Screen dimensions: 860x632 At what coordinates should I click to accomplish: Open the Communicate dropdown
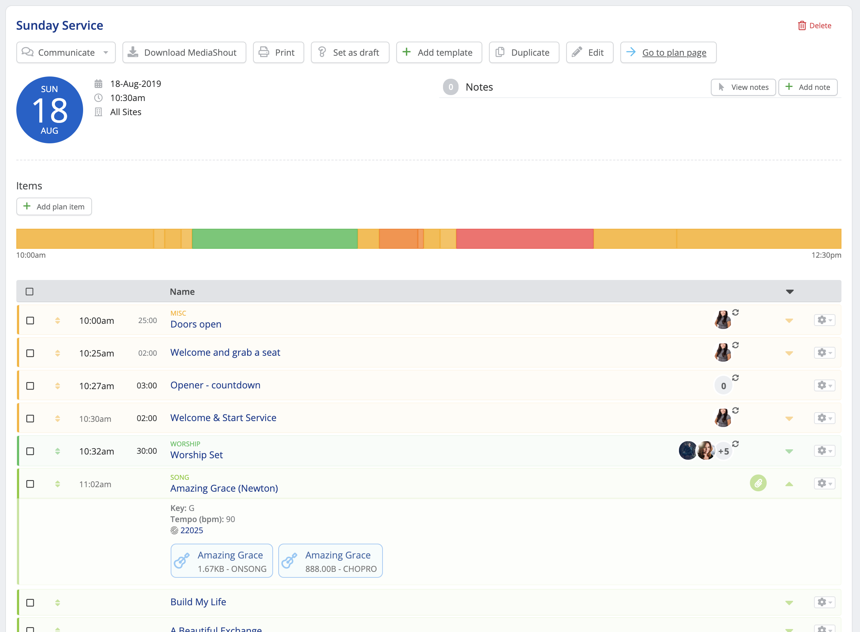pyautogui.click(x=66, y=52)
